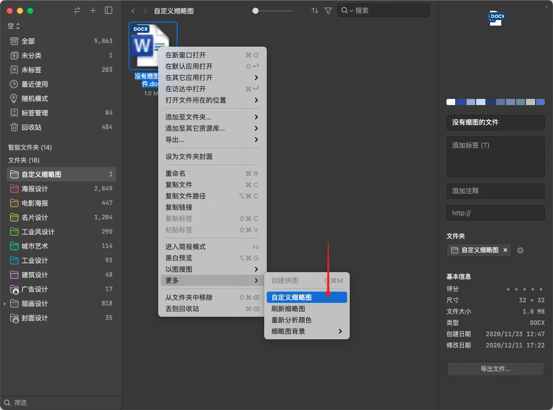Open the 回收站 trash item
The width and height of the screenshot is (553, 410).
click(x=31, y=127)
